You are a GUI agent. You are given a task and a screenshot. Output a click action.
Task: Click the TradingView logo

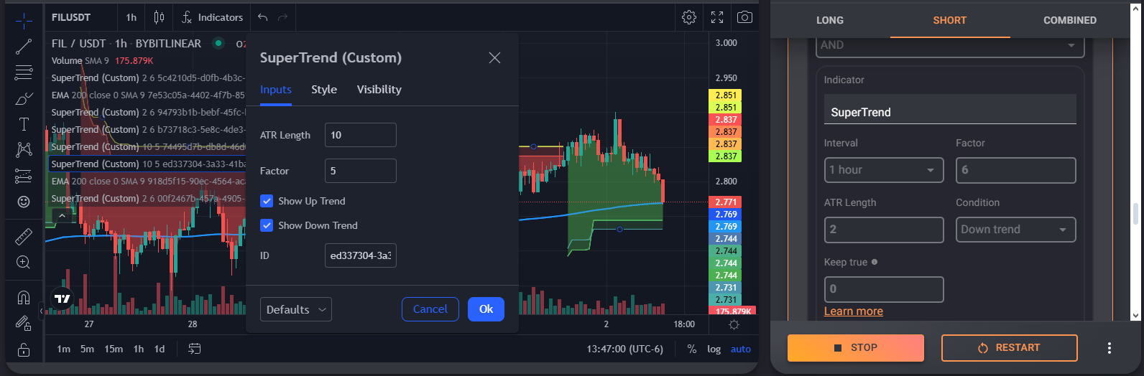coord(63,299)
